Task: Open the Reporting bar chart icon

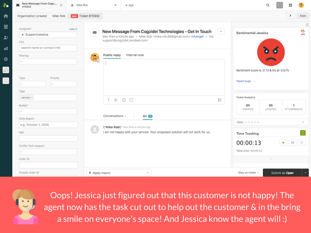Action: pos(6,48)
